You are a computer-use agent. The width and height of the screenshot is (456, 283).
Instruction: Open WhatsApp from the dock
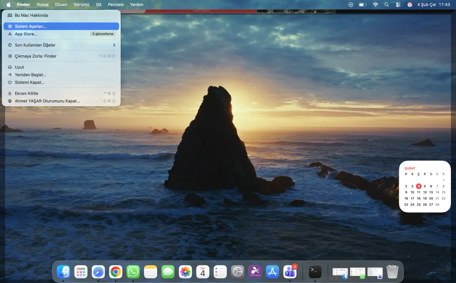133,272
